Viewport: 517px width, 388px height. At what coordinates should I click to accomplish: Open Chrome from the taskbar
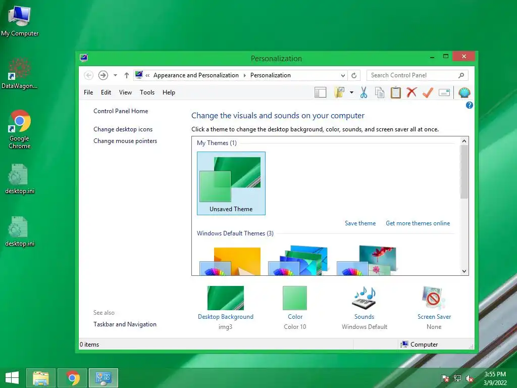pos(73,378)
